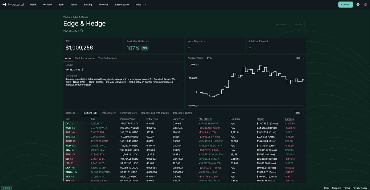Click the ETH coin name
The image size is (370, 190).
68,154
